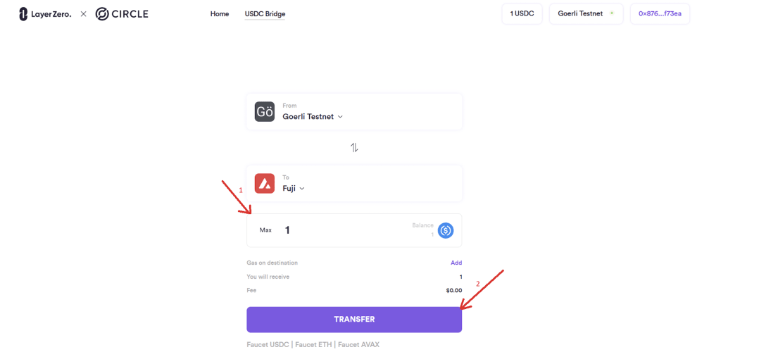
Task: Click the red Avalanche Fuji icon
Action: pyautogui.click(x=265, y=184)
